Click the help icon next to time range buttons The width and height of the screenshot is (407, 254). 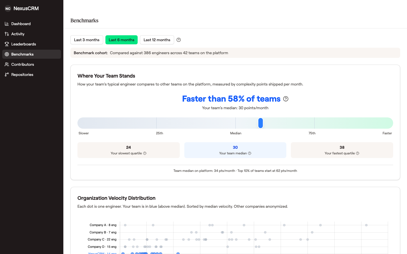(179, 40)
